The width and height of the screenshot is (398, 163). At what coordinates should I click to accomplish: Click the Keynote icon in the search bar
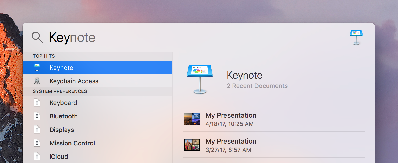(x=356, y=37)
